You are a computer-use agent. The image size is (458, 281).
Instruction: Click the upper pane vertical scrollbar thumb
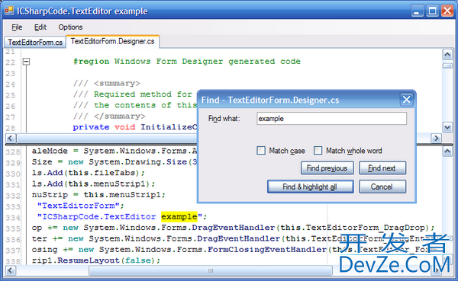click(447, 65)
